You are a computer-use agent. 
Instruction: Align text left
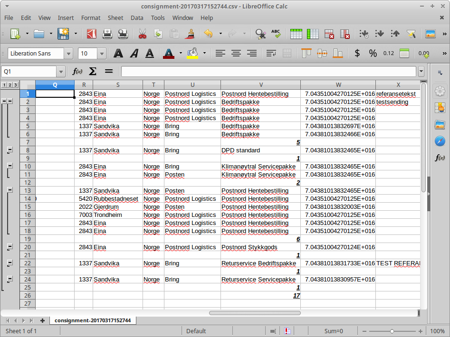click(x=220, y=53)
